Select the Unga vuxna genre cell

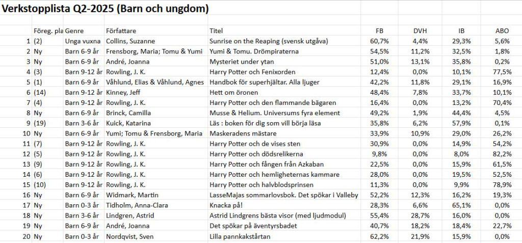point(84,41)
